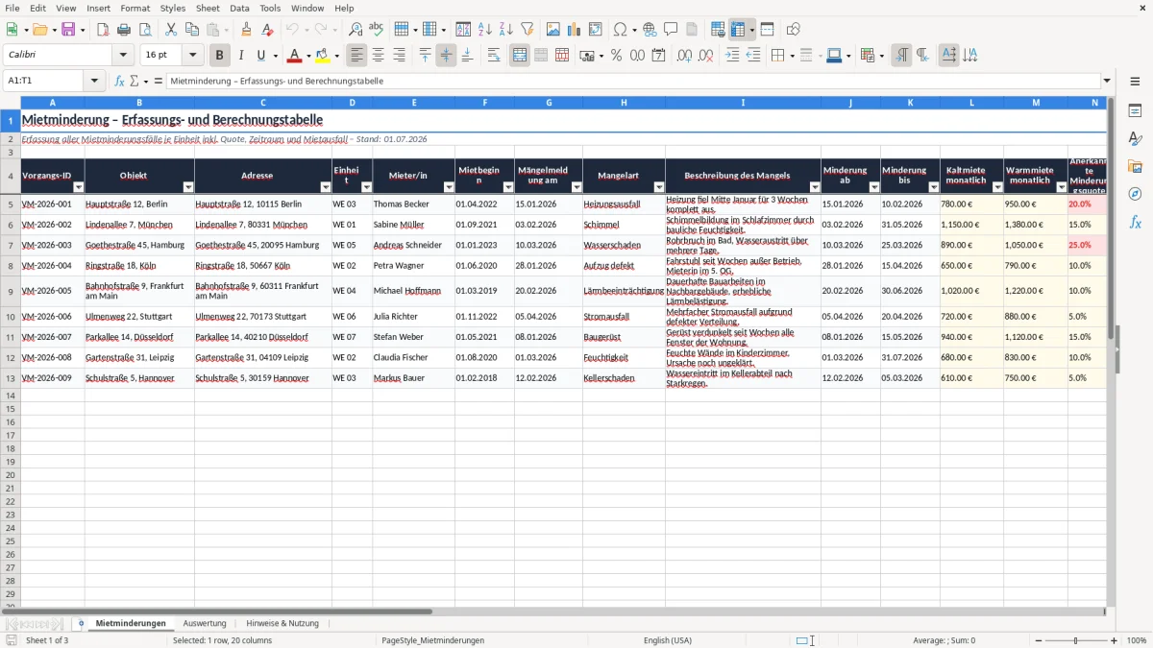Click the Save document icon

(x=68, y=30)
